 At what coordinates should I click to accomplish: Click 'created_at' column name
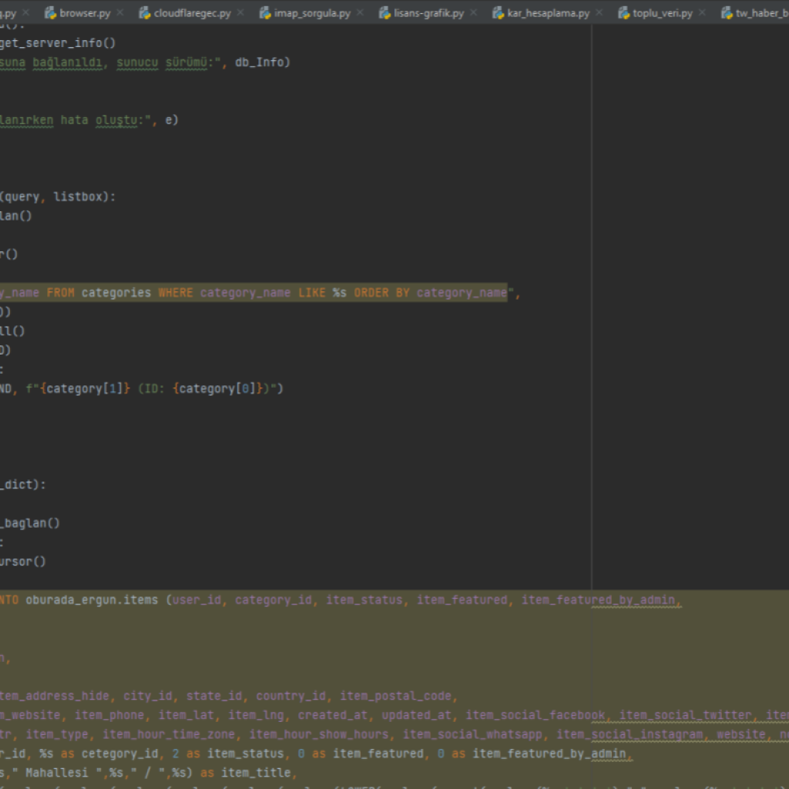(333, 716)
